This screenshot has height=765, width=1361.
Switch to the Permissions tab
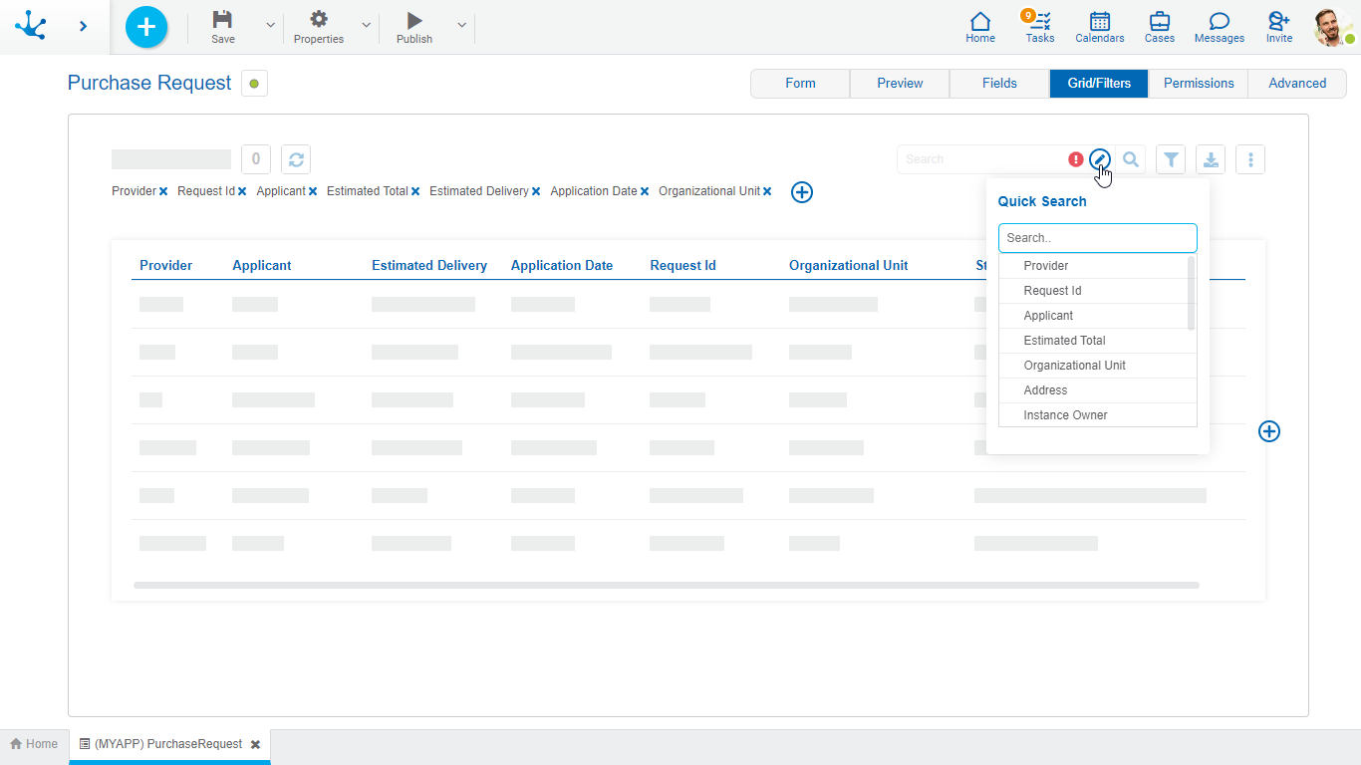click(x=1198, y=84)
